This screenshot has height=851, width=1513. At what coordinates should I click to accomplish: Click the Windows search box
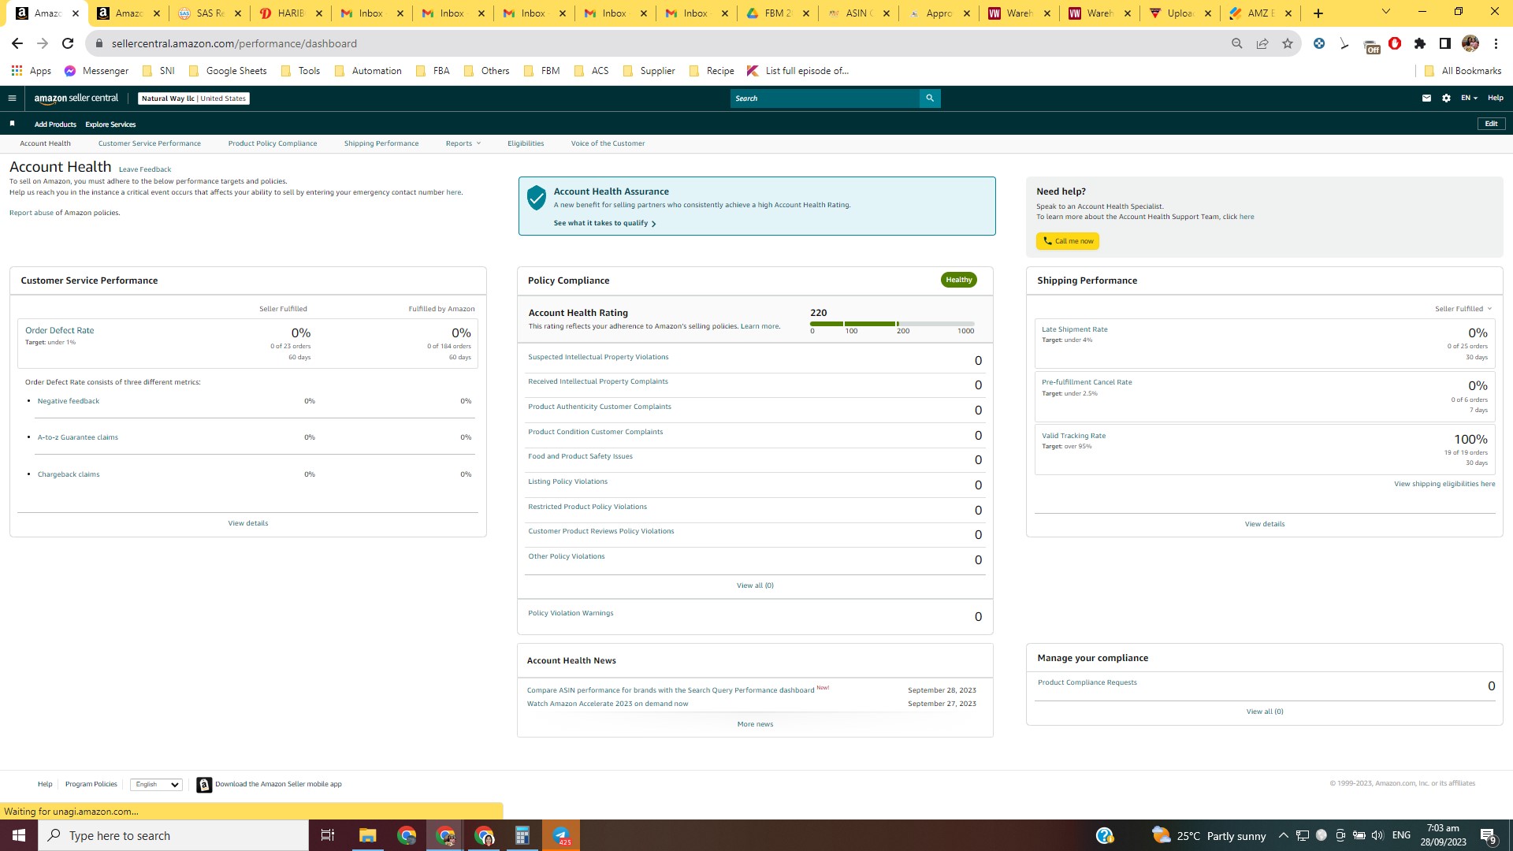pyautogui.click(x=173, y=836)
